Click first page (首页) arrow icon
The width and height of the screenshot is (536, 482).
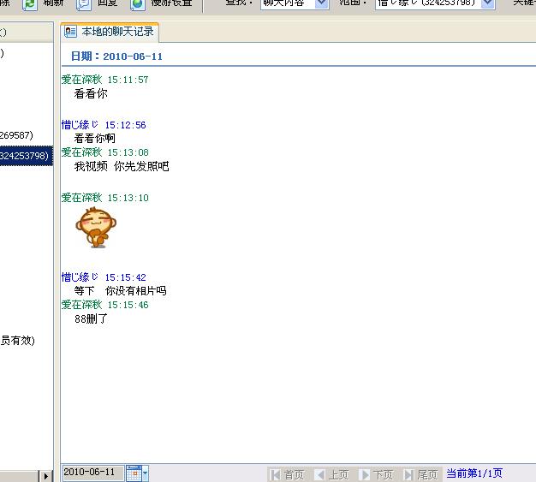pyautogui.click(x=275, y=474)
